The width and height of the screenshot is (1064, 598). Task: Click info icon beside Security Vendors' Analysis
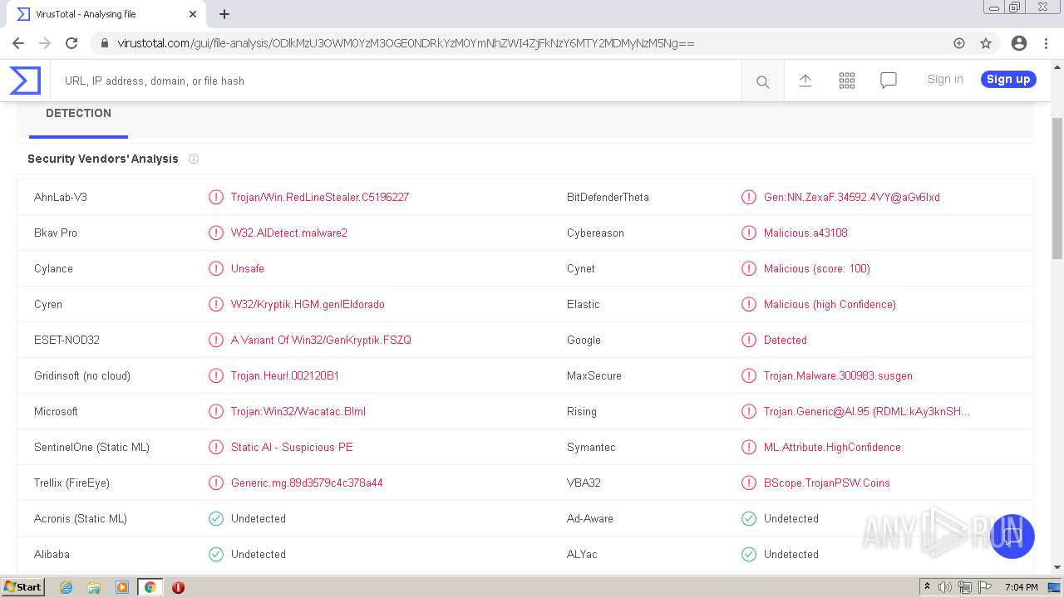point(194,159)
